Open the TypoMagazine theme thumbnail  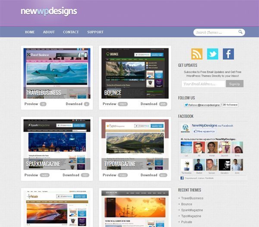tap(135, 144)
